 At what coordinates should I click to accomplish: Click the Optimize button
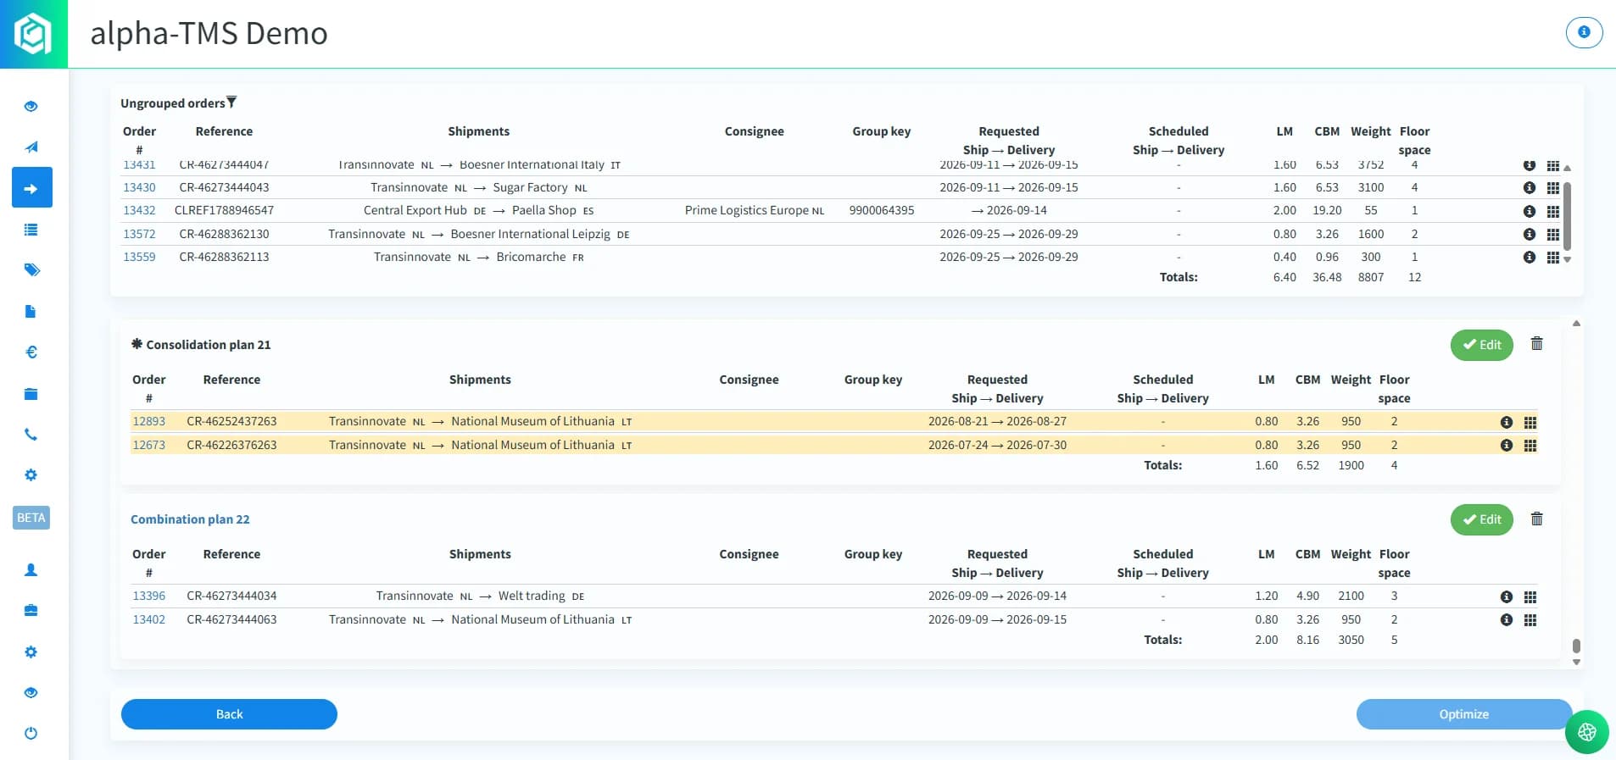(1464, 714)
